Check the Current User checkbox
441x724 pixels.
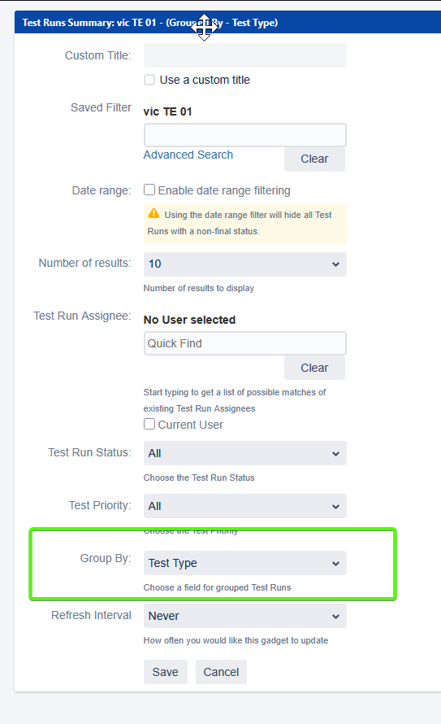point(149,424)
